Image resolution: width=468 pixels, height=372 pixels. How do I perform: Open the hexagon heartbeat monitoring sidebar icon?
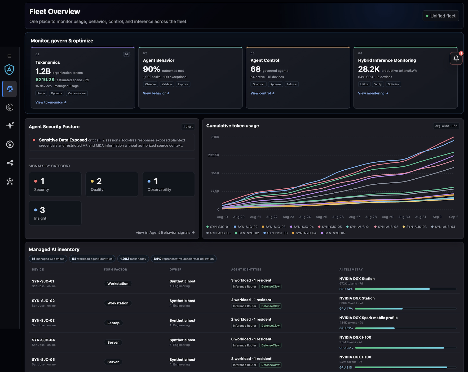[x=10, y=107]
